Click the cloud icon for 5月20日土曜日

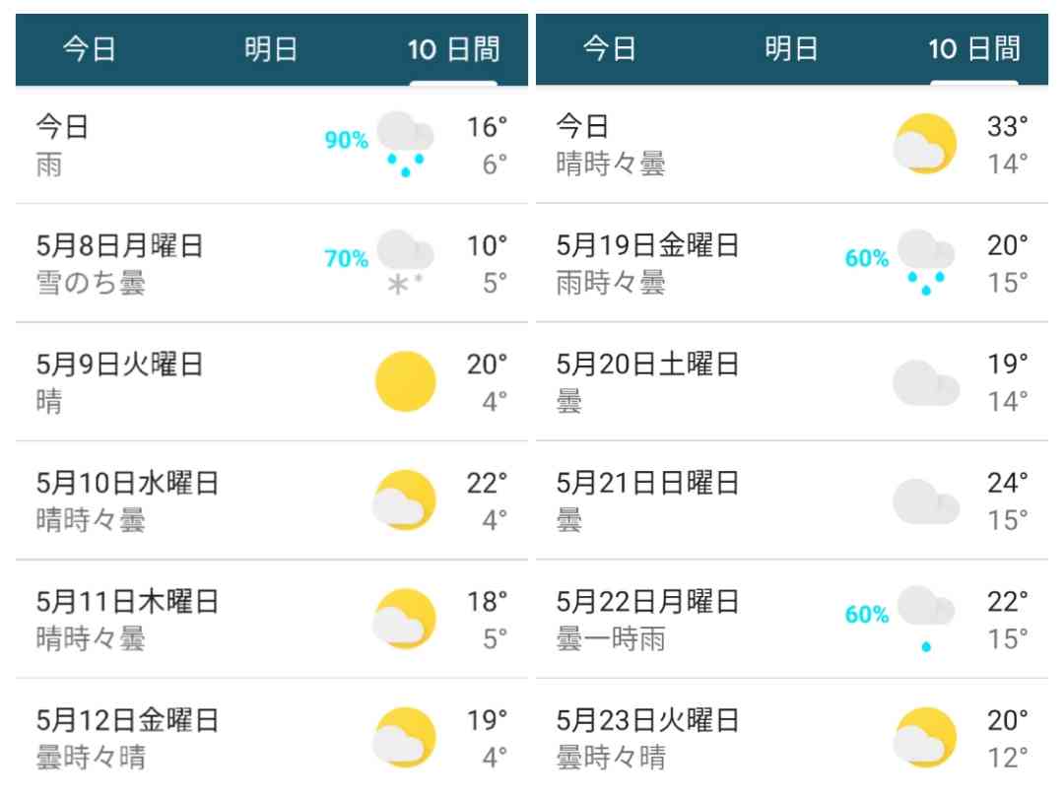point(925,383)
